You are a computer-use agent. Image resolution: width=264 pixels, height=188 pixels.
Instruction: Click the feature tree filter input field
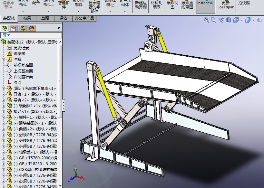[x=31, y=35]
